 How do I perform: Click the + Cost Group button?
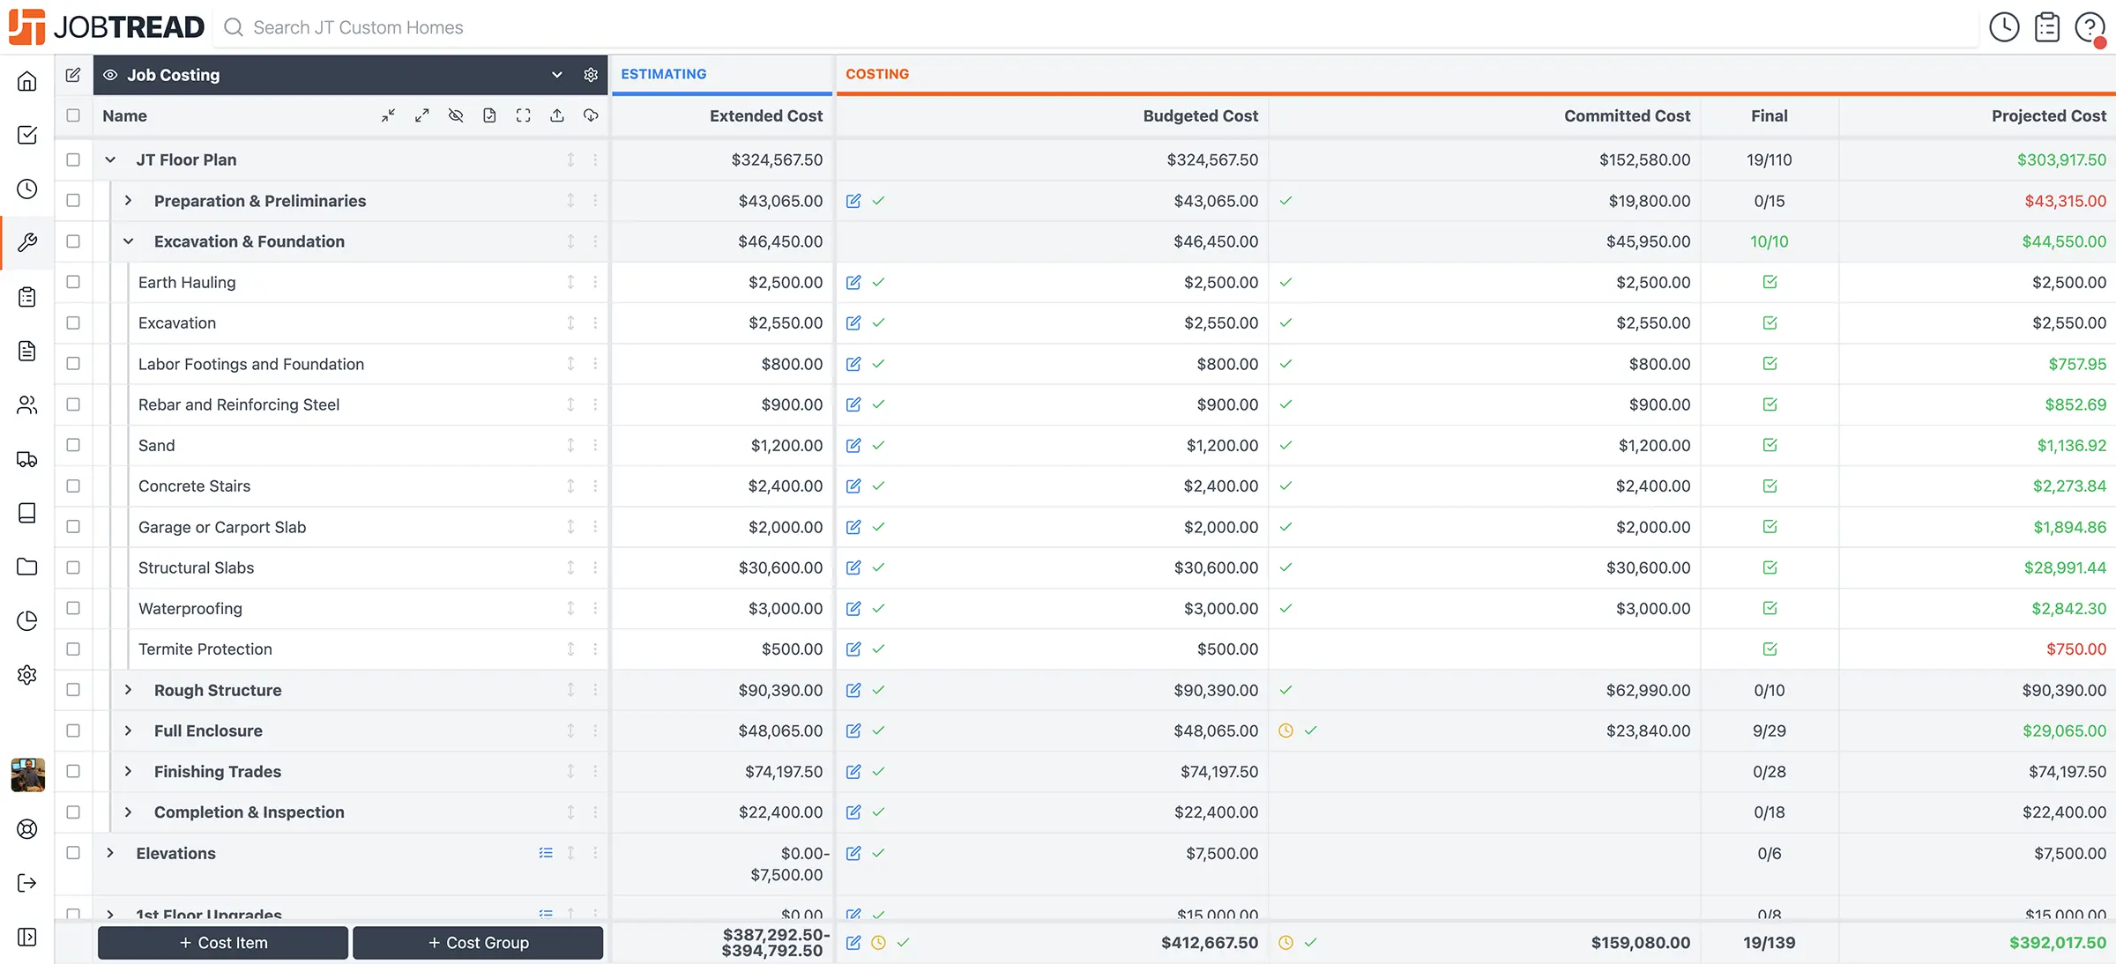(x=478, y=942)
